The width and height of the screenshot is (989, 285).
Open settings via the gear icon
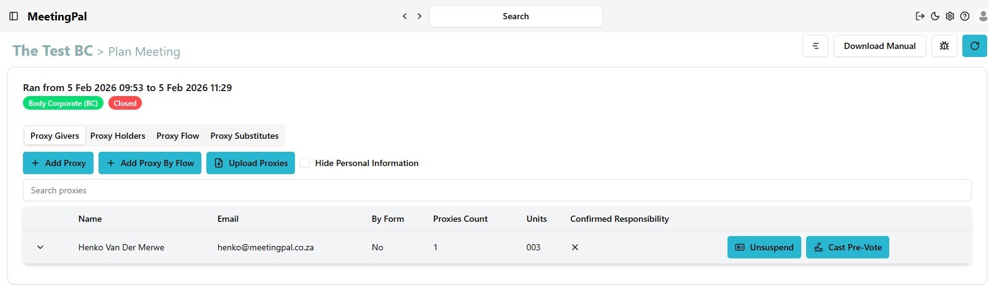click(x=950, y=16)
